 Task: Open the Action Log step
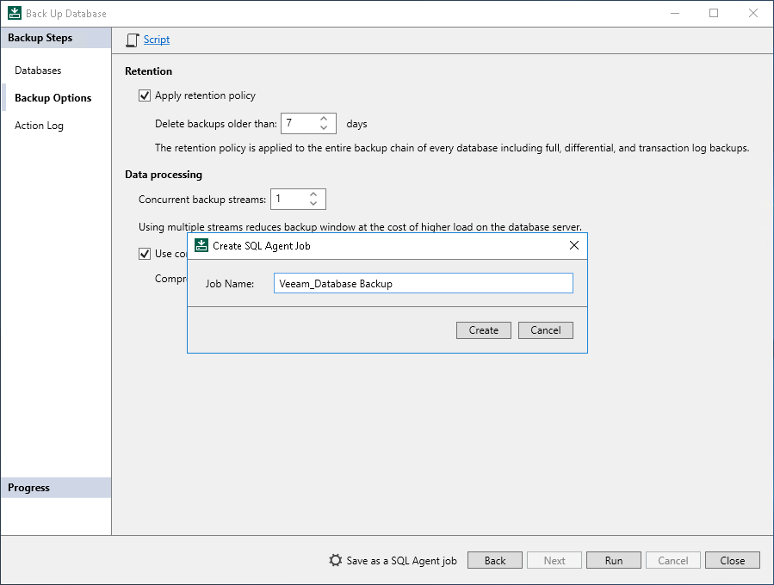tap(39, 125)
